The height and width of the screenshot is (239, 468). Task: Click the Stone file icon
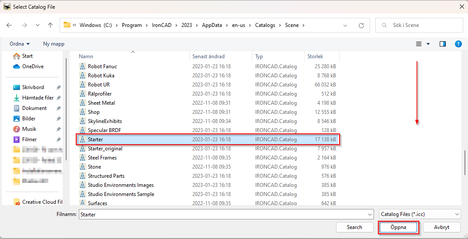point(83,167)
